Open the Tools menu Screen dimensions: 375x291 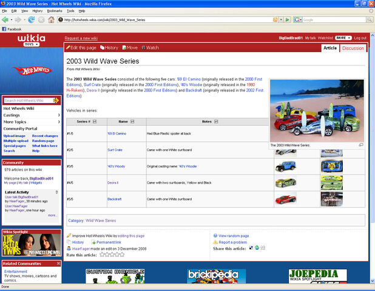pos(70,11)
